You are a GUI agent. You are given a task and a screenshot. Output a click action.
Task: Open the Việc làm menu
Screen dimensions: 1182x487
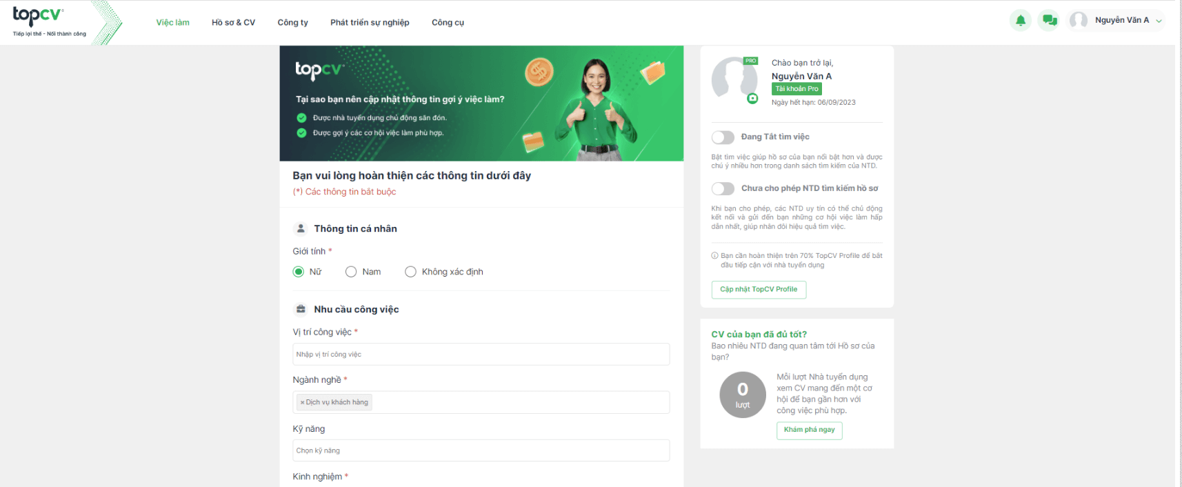click(x=172, y=22)
